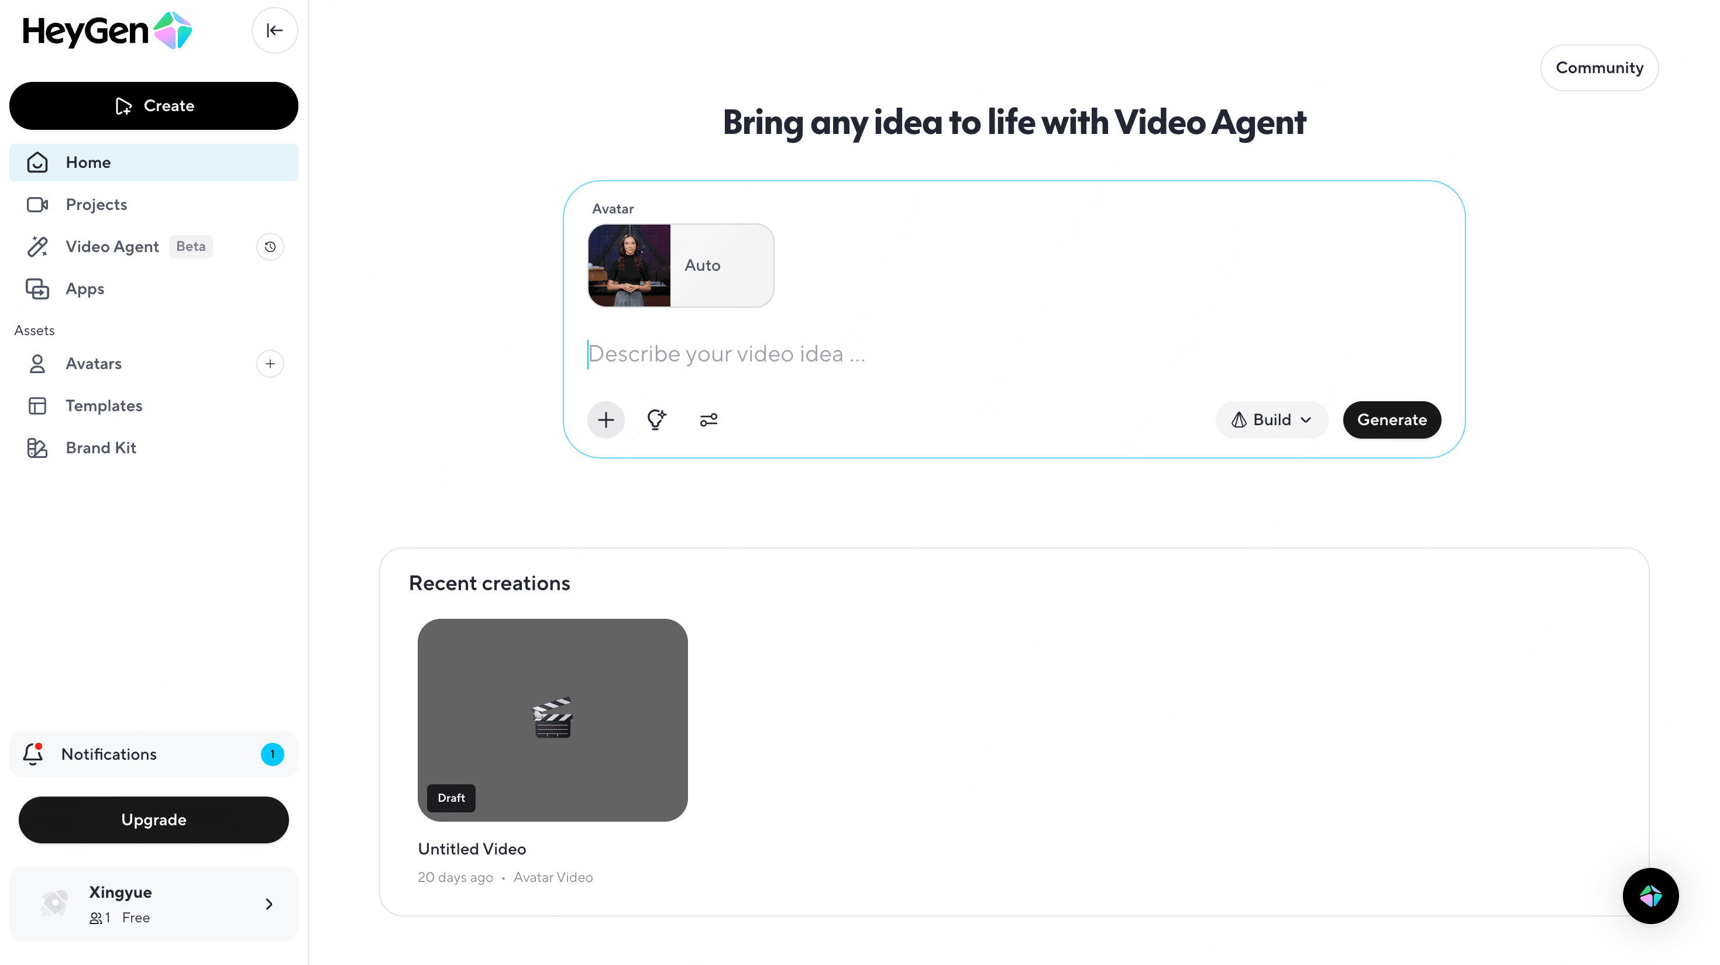The image size is (1720, 965).
Task: Open HeyGen assistant floating button
Action: pyautogui.click(x=1650, y=895)
